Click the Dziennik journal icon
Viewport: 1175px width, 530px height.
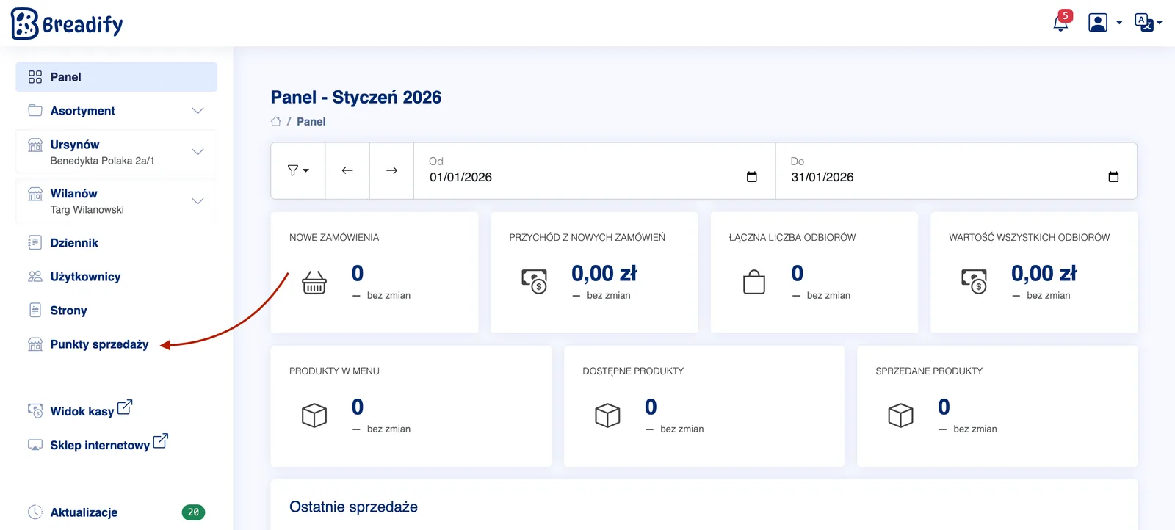35,242
